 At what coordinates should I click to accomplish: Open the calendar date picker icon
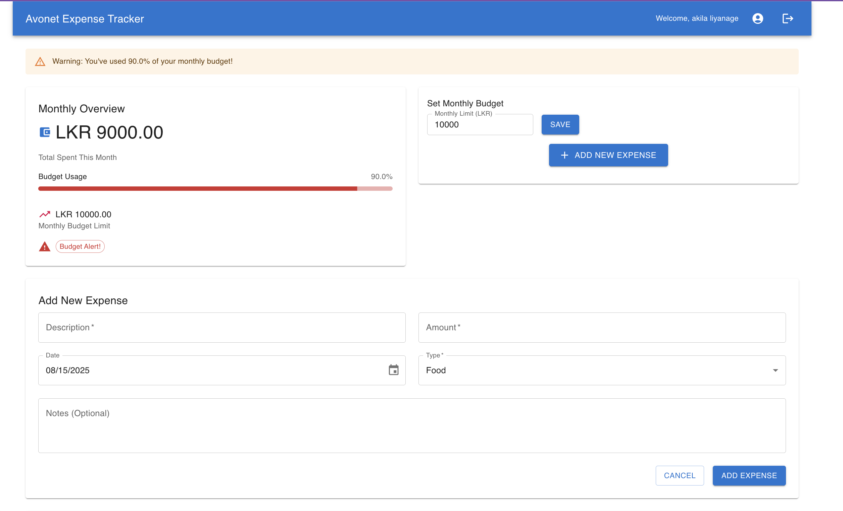[393, 370]
